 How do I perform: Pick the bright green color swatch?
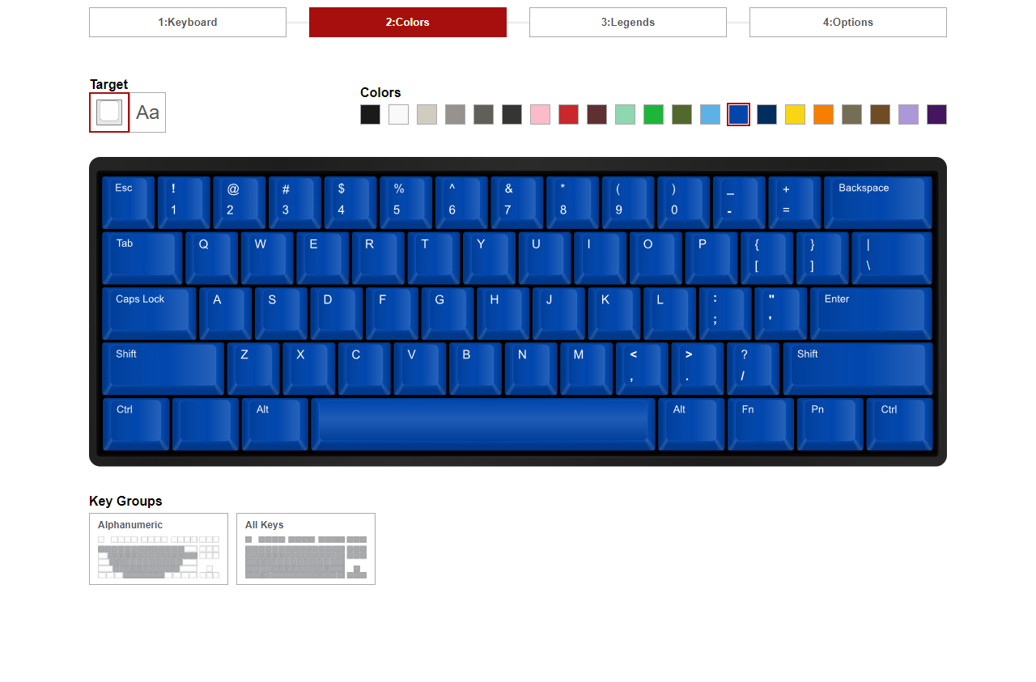(653, 115)
